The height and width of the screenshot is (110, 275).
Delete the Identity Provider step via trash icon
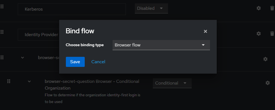pos(272,34)
